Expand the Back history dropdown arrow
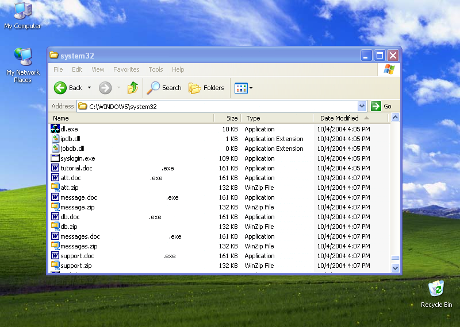Image resolution: width=460 pixels, height=327 pixels. click(x=90, y=88)
